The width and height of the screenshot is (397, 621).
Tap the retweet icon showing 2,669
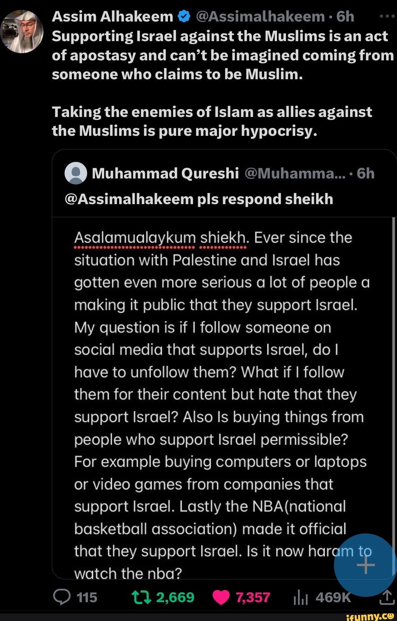(141, 597)
